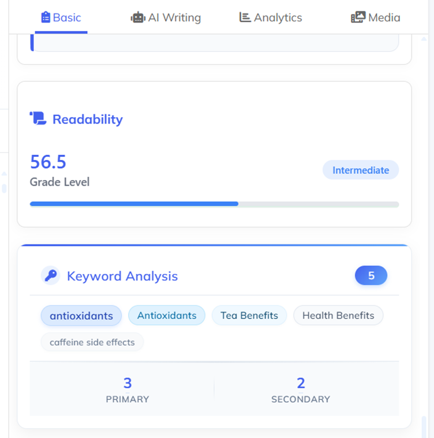Click the PRIMARY keyword count of 3
Image resolution: width=434 pixels, height=438 pixels.
(x=128, y=383)
